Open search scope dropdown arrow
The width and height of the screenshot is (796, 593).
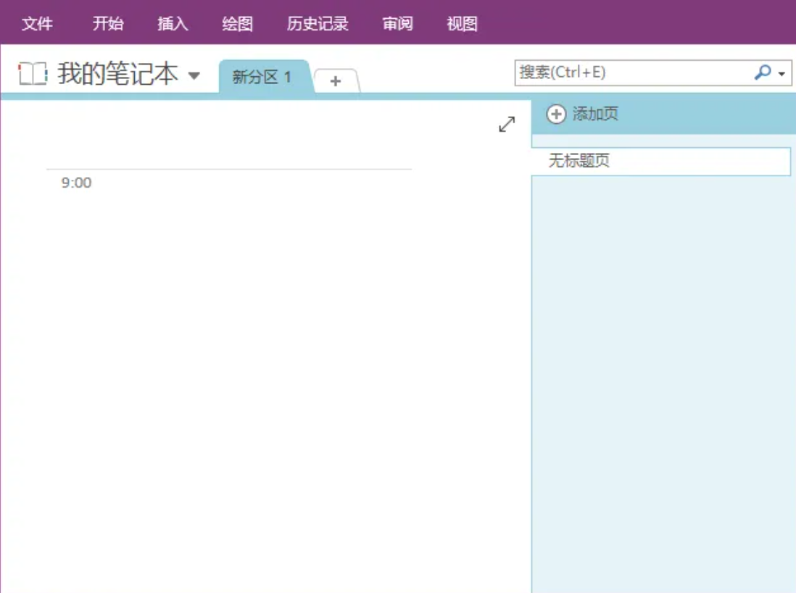[x=782, y=74]
